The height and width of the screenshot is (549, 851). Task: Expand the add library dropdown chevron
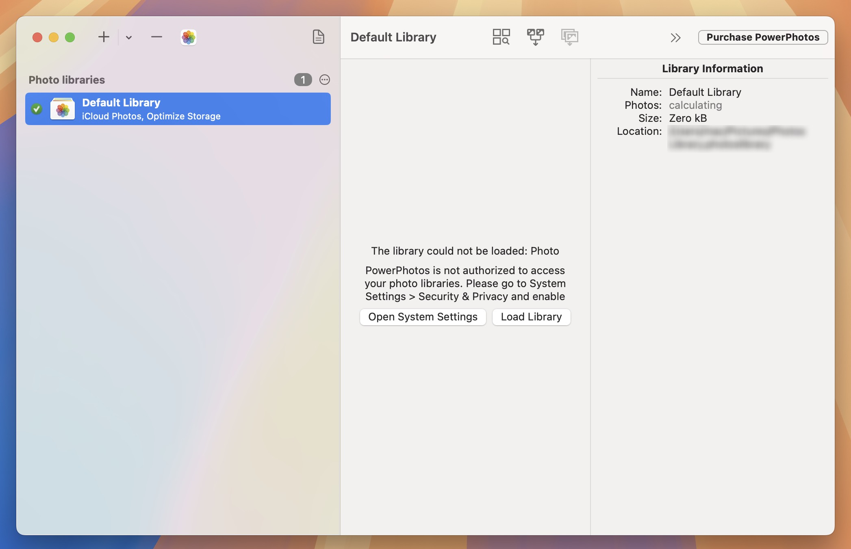pos(129,37)
